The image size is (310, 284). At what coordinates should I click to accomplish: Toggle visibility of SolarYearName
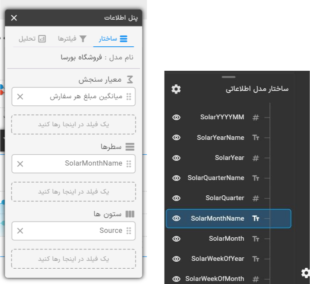(x=176, y=138)
